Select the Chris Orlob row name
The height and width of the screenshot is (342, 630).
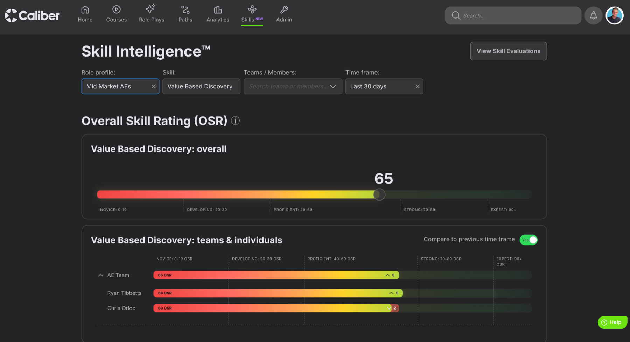(121, 308)
